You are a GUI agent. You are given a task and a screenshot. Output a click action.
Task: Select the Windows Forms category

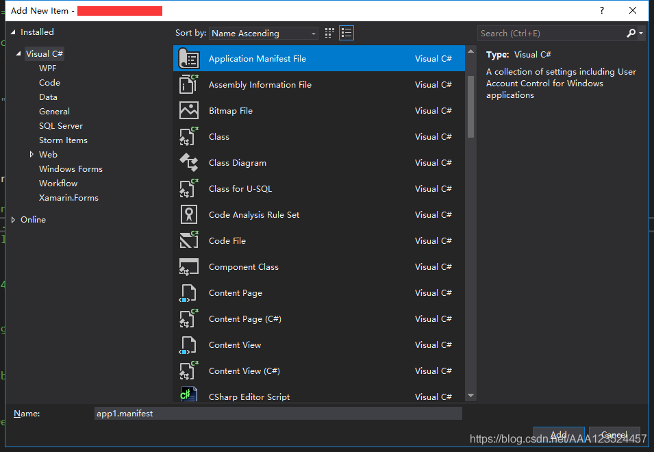coord(71,169)
